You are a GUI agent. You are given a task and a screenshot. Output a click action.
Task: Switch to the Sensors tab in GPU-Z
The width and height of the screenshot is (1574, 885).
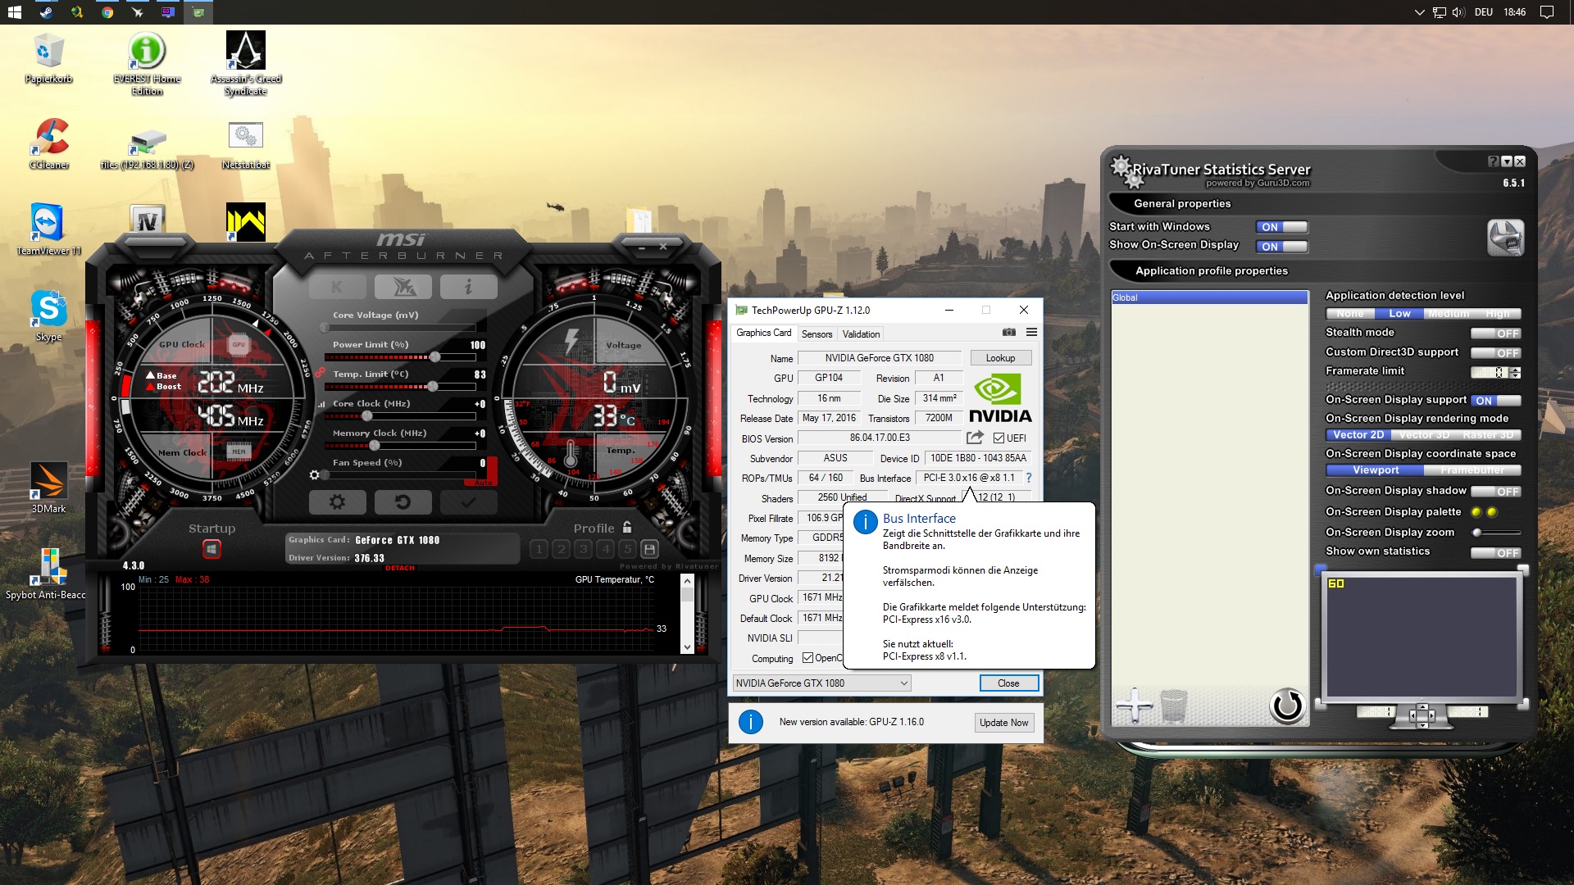[x=817, y=334]
